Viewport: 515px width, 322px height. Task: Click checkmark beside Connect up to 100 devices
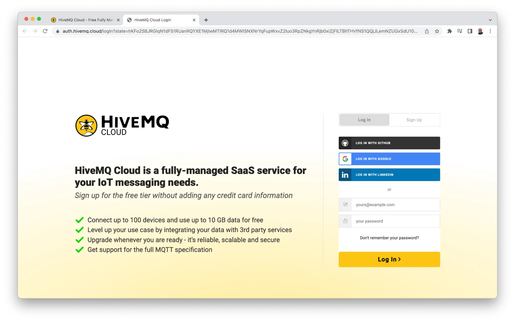pyautogui.click(x=80, y=220)
